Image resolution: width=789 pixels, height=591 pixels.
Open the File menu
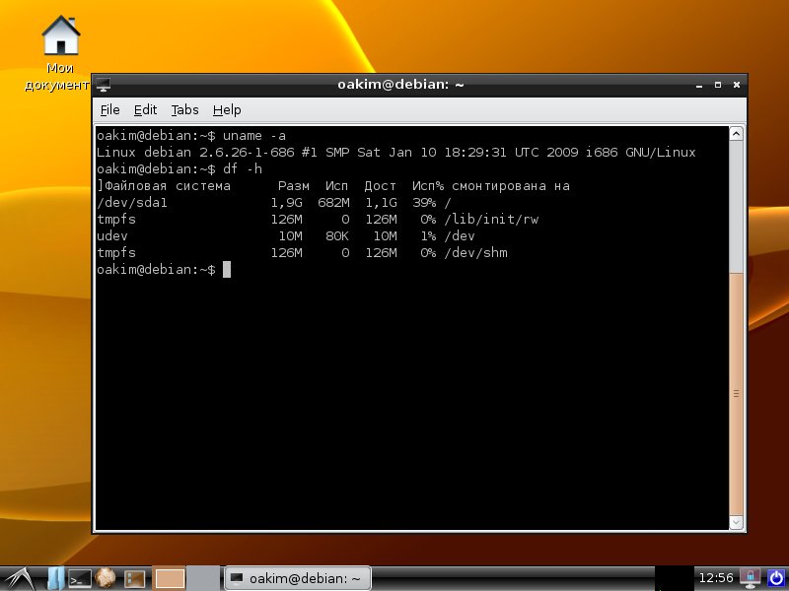click(x=109, y=110)
